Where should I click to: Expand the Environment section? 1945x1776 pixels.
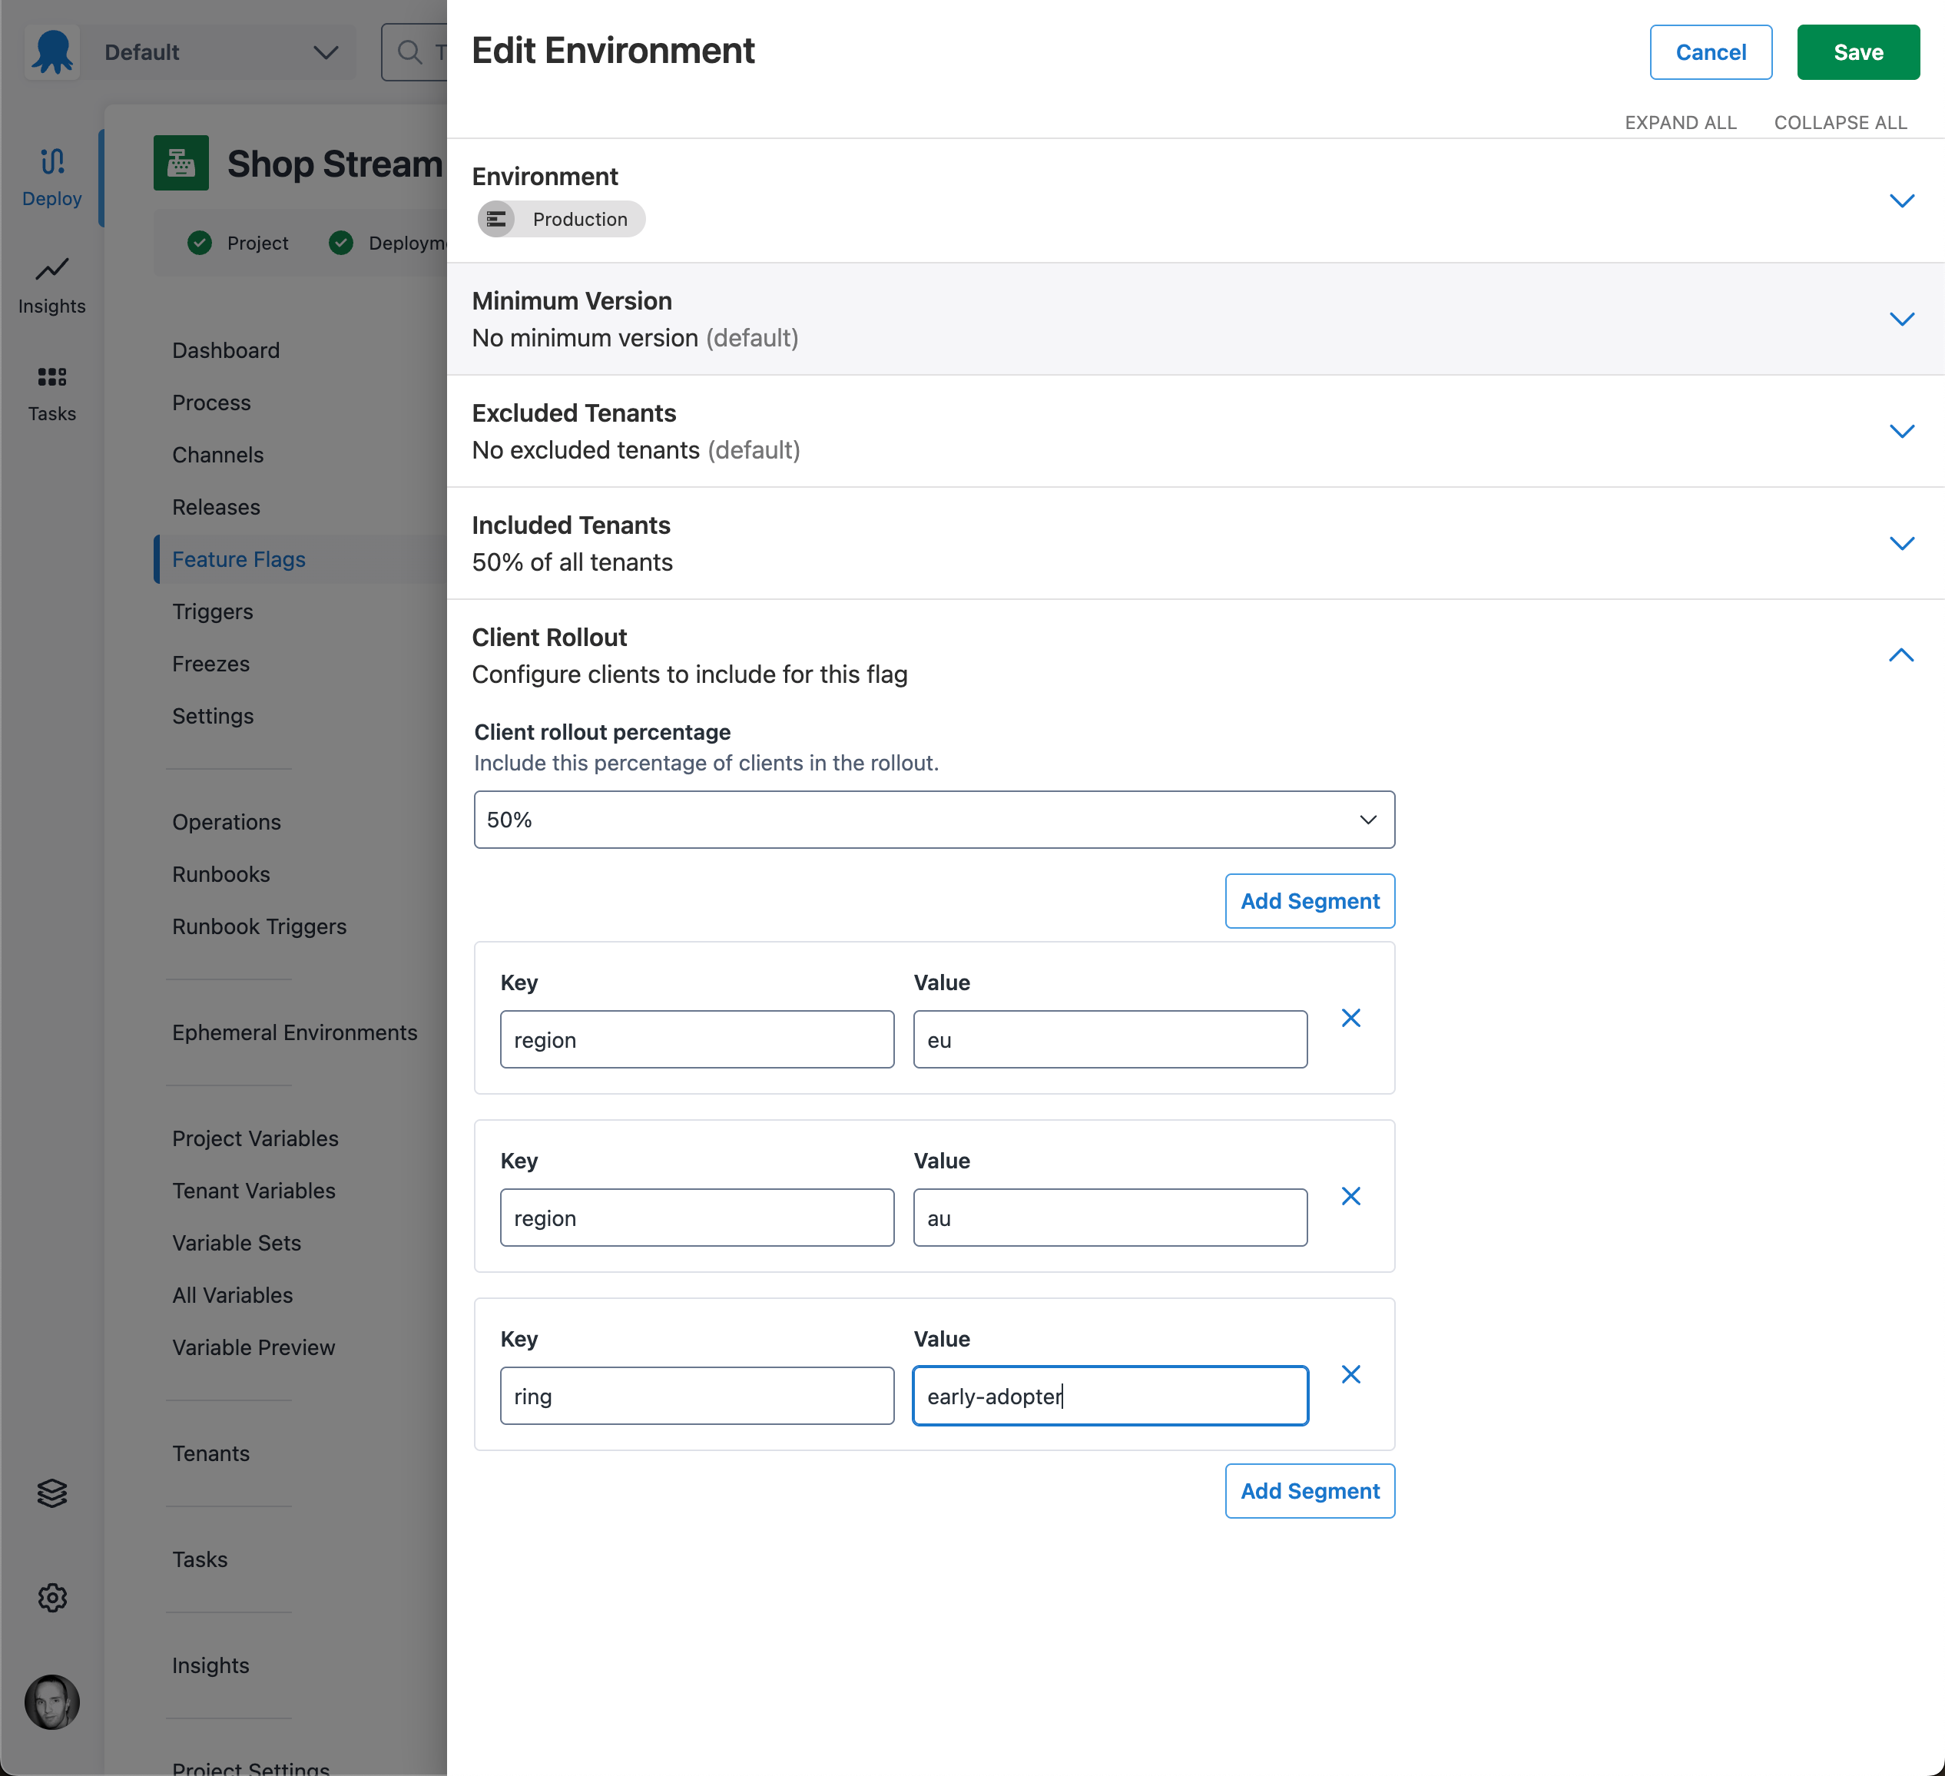coord(1900,200)
